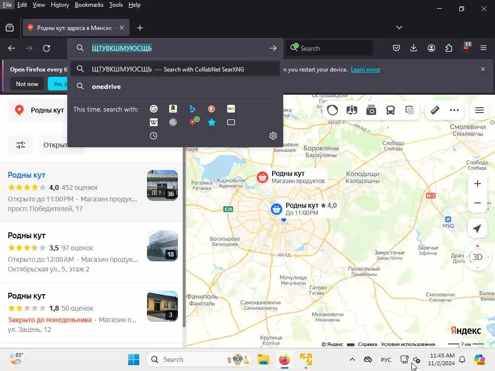Go back to the previous page
This screenshot has height=371, width=495.
12,48
